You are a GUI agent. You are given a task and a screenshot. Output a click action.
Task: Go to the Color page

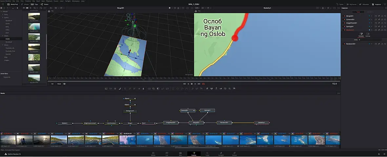[x=207, y=153]
